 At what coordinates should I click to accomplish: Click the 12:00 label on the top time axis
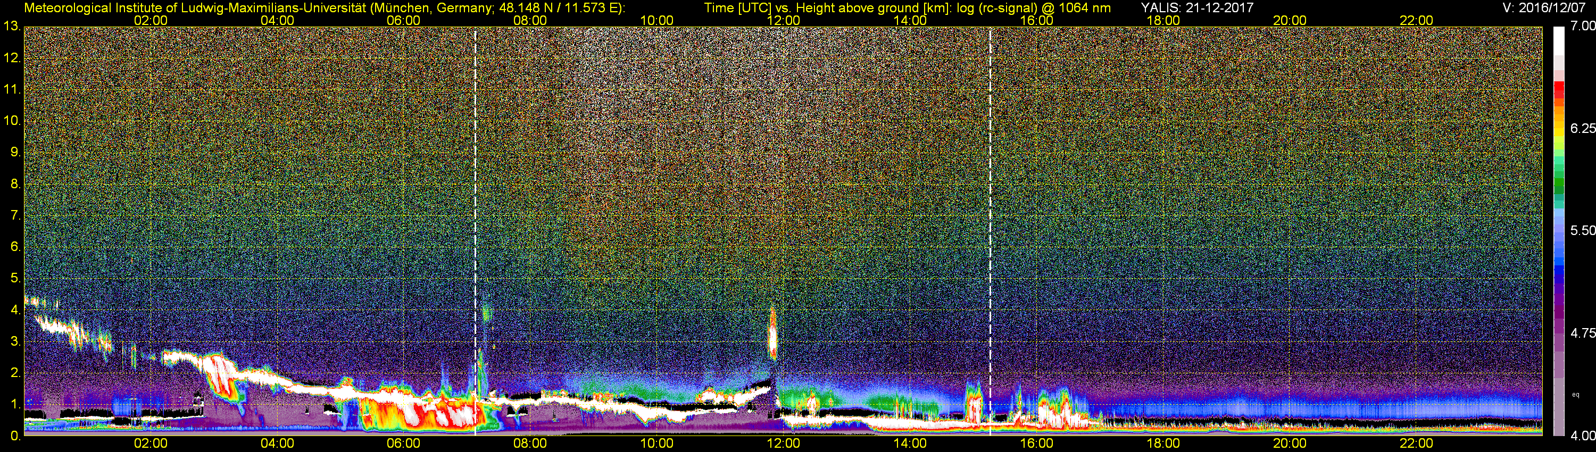click(783, 20)
